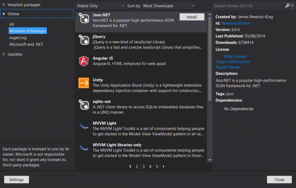Select the Angular JS red shield icon
The width and height of the screenshot is (296, 188).
coord(84,61)
